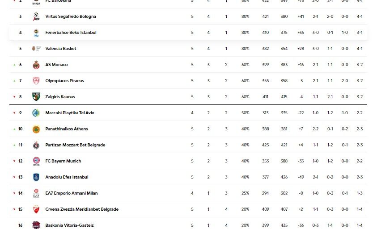Viewport: 377px width, 229px height.
Task: Open the EA7 Emporio Armani Milan team page
Action: point(71,193)
